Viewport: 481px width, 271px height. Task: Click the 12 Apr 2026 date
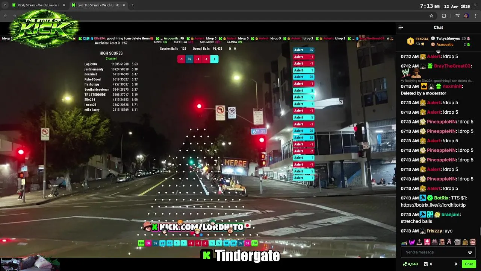coord(457,6)
